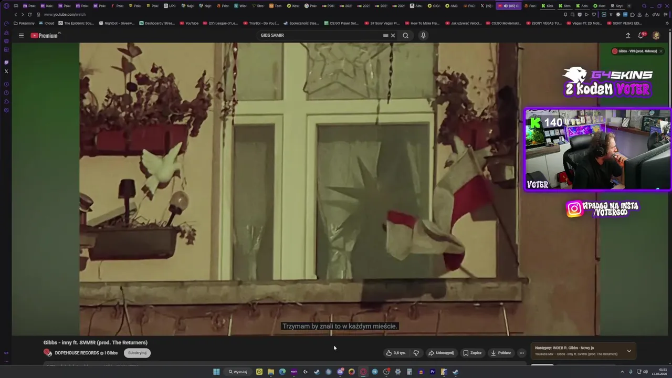Open the three-dot more actions menu
The width and height of the screenshot is (672, 378).
click(521, 353)
